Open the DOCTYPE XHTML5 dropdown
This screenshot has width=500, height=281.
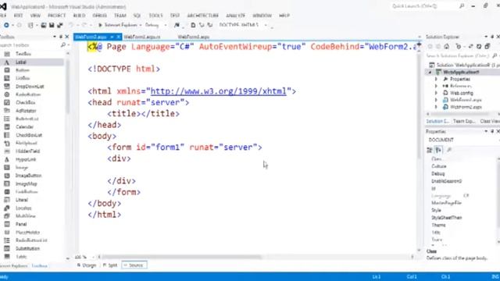(243, 25)
